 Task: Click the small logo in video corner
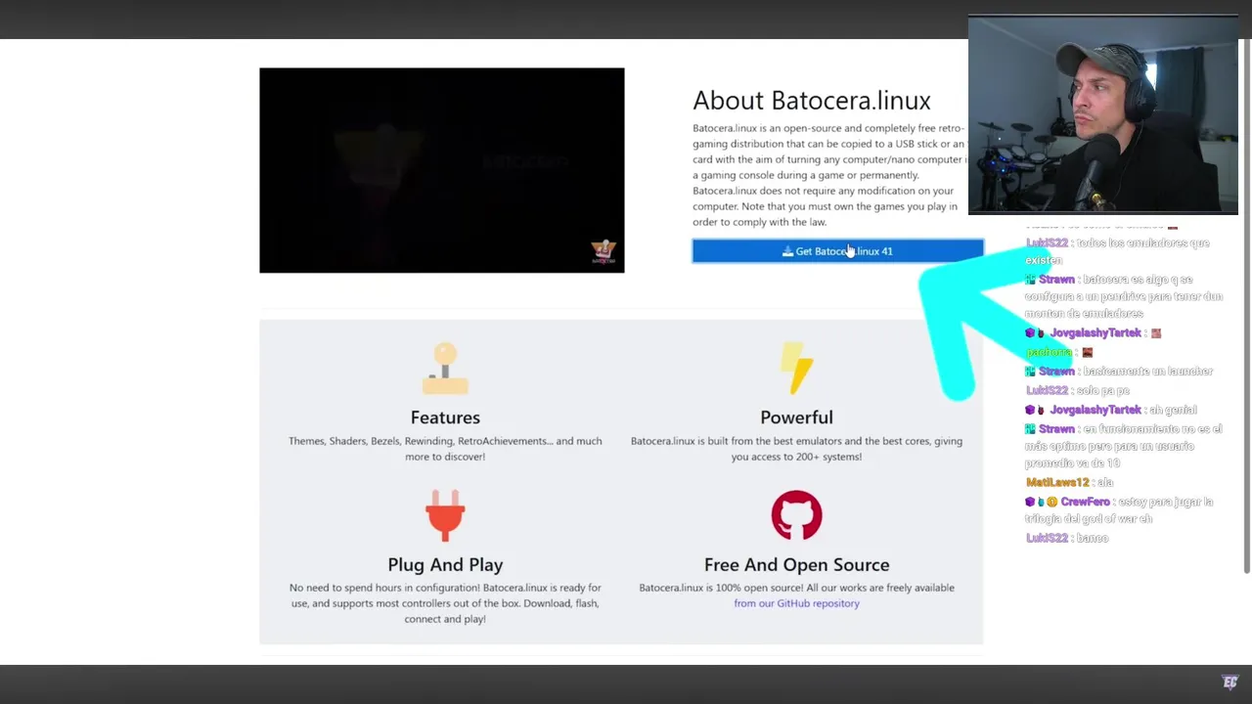tap(604, 252)
